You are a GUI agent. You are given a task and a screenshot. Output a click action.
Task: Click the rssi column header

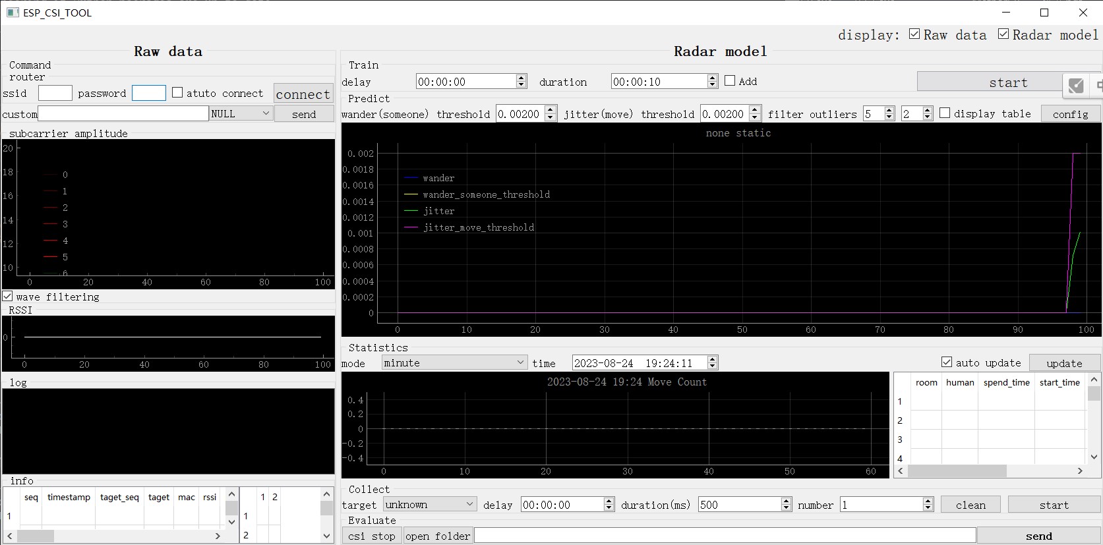point(210,497)
